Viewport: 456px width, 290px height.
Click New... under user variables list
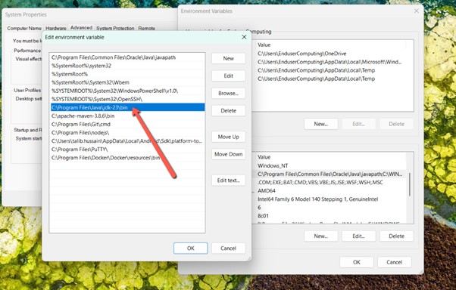pos(320,124)
